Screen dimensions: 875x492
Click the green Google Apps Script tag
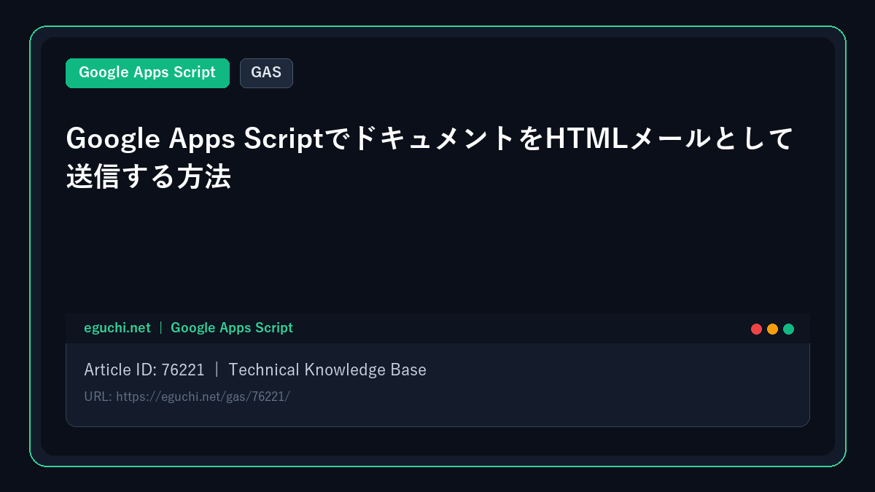point(147,73)
